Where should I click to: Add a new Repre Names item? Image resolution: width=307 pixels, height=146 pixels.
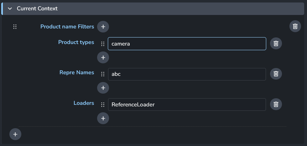pyautogui.click(x=103, y=88)
